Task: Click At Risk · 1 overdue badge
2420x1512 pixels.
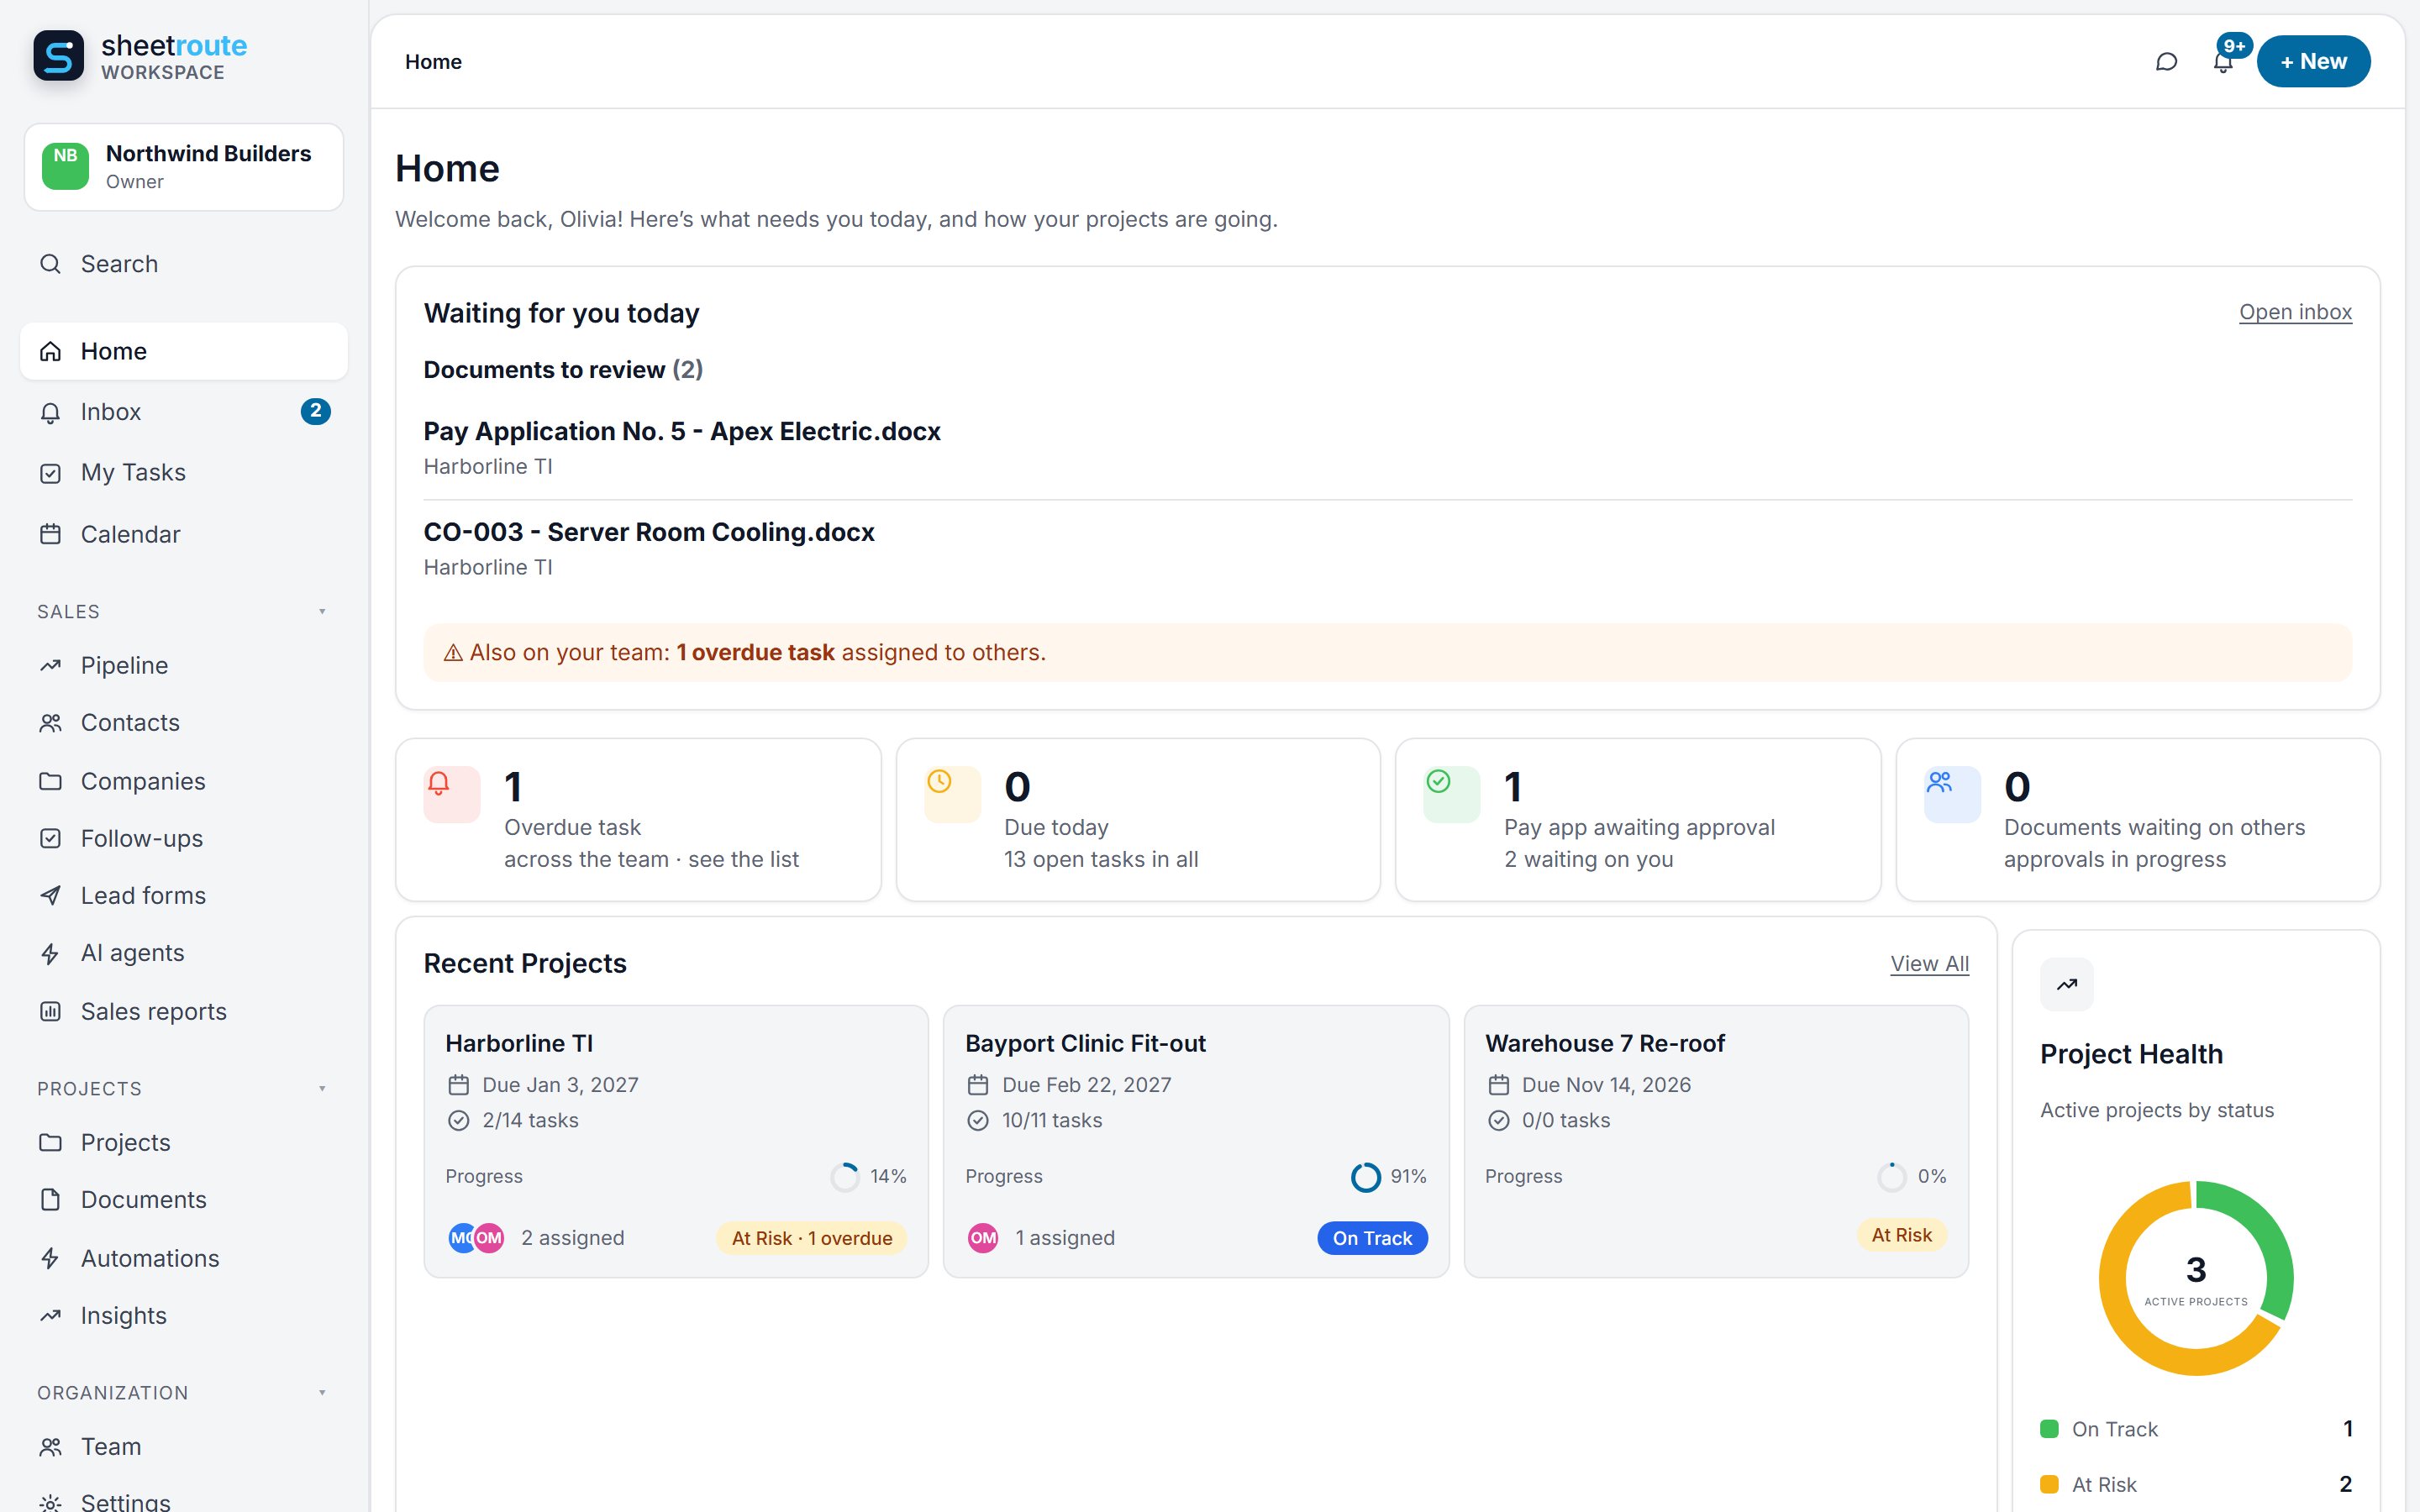Action: 812,1238
